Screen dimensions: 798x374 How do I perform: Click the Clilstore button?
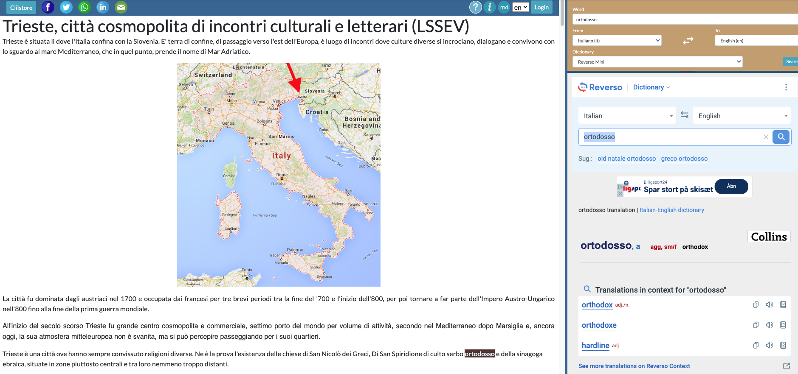point(21,8)
